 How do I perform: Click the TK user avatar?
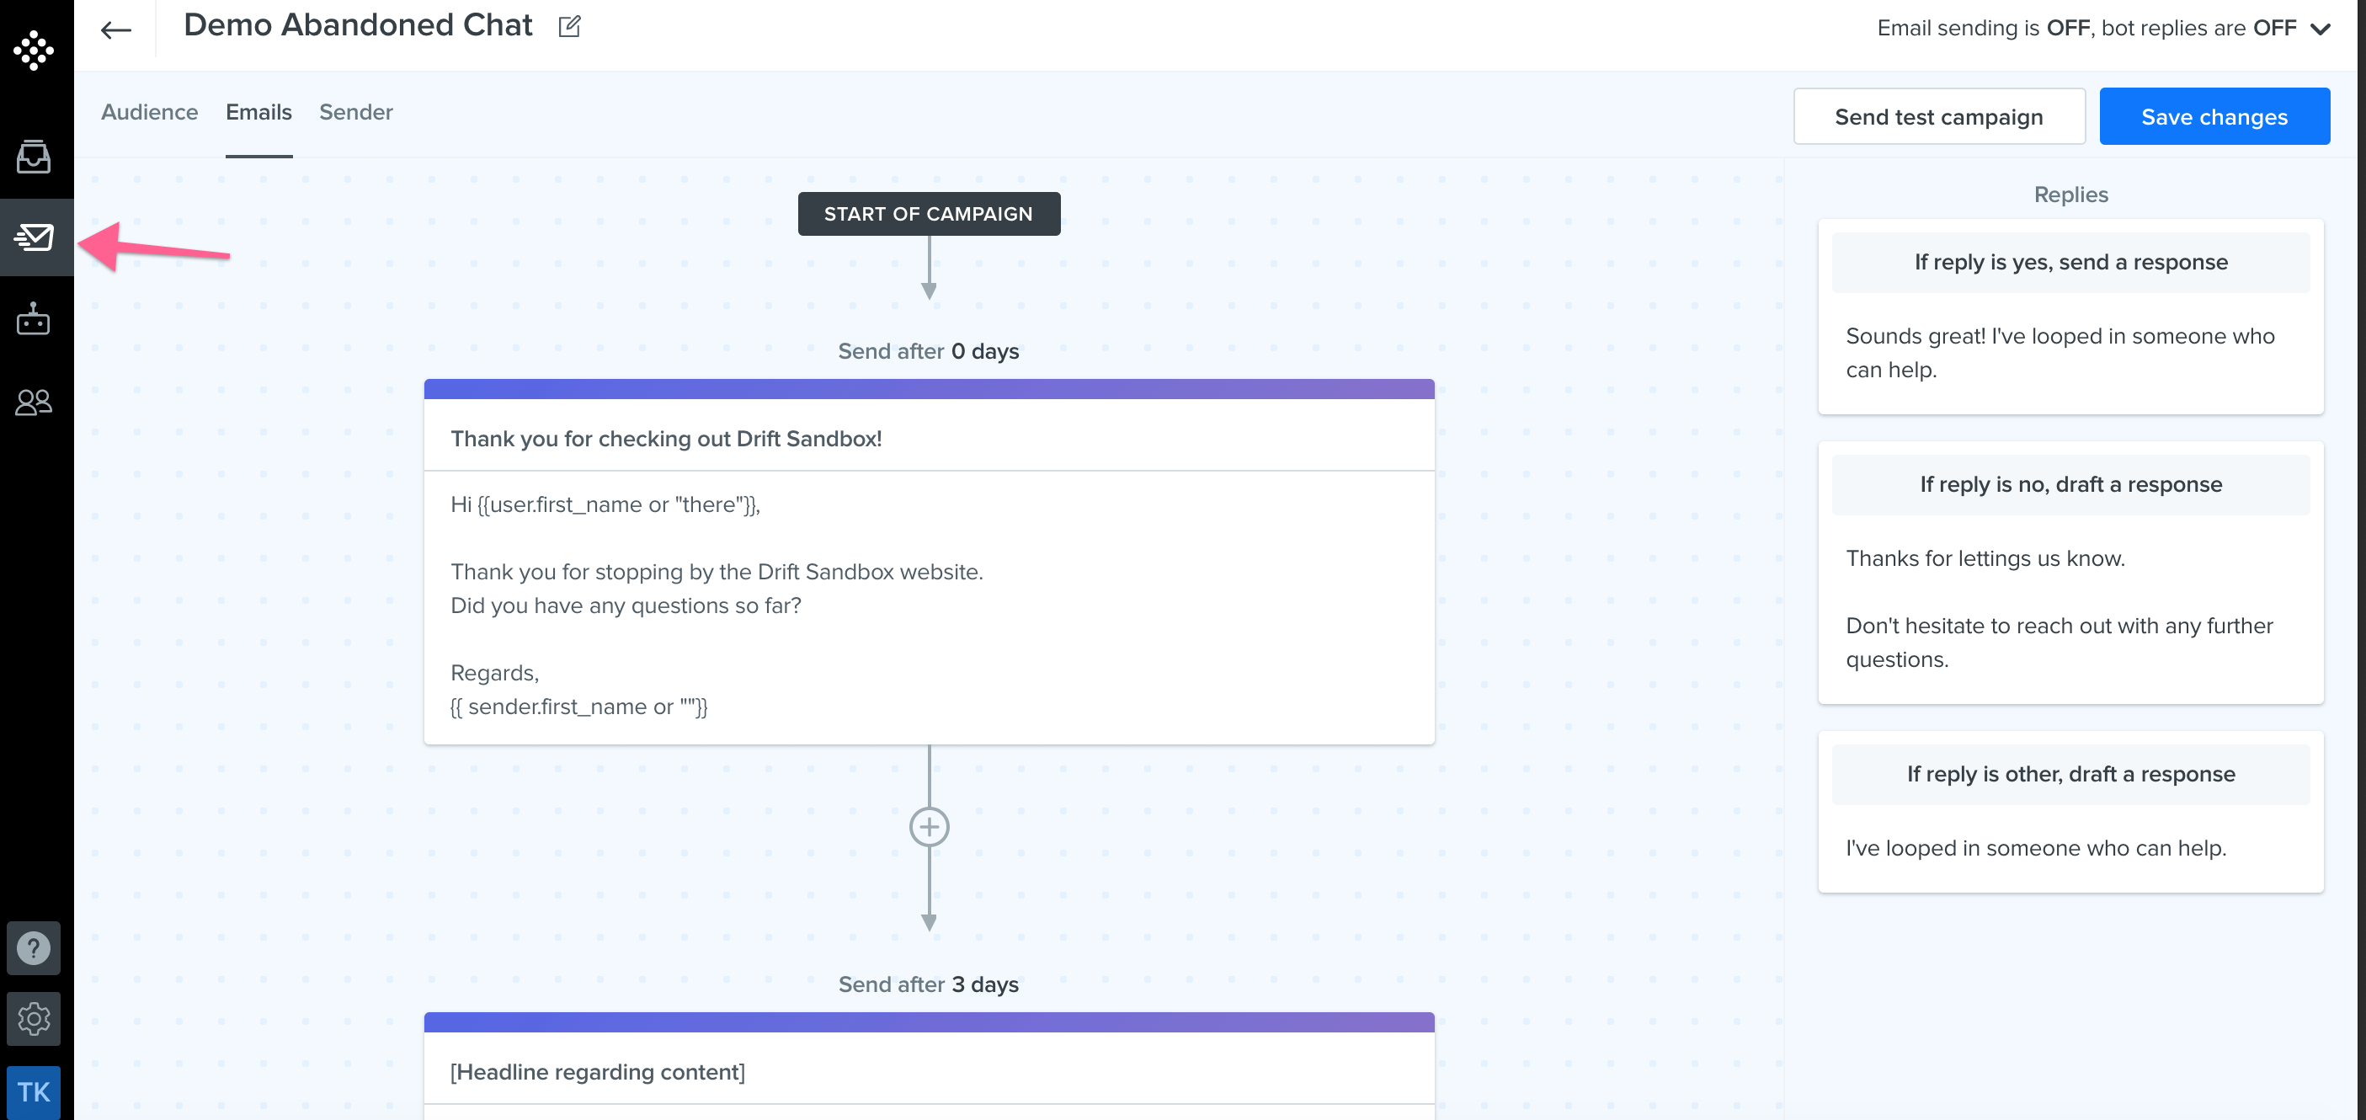34,1091
